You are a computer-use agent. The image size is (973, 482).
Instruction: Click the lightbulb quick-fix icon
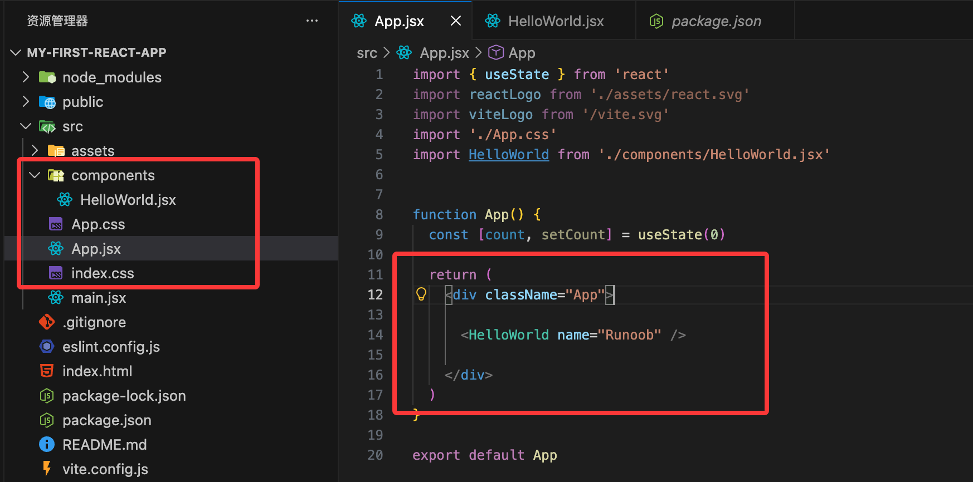coord(421,294)
